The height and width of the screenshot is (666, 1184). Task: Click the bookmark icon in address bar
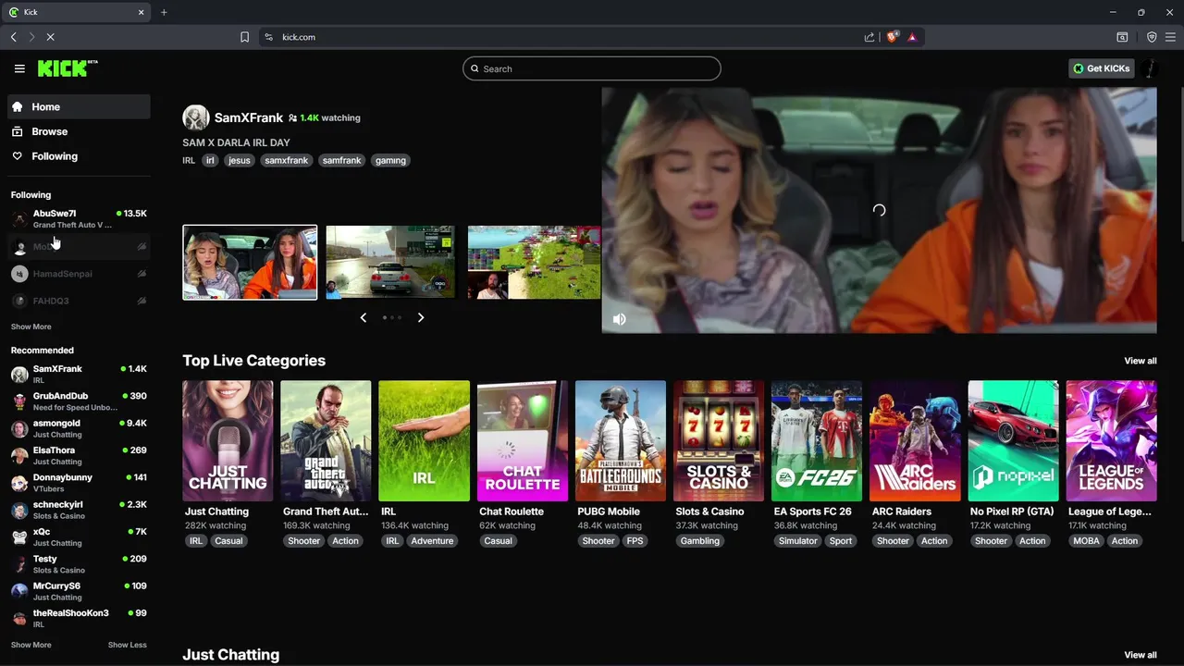coord(244,37)
